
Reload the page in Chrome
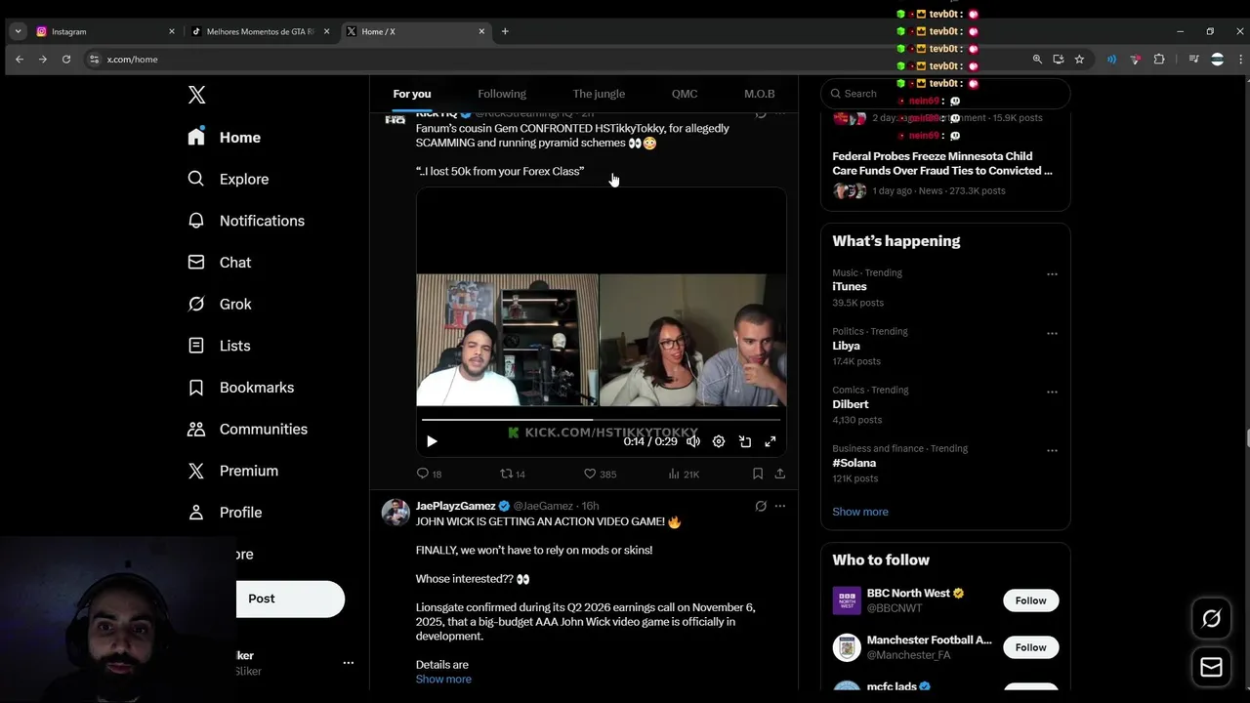(x=66, y=60)
